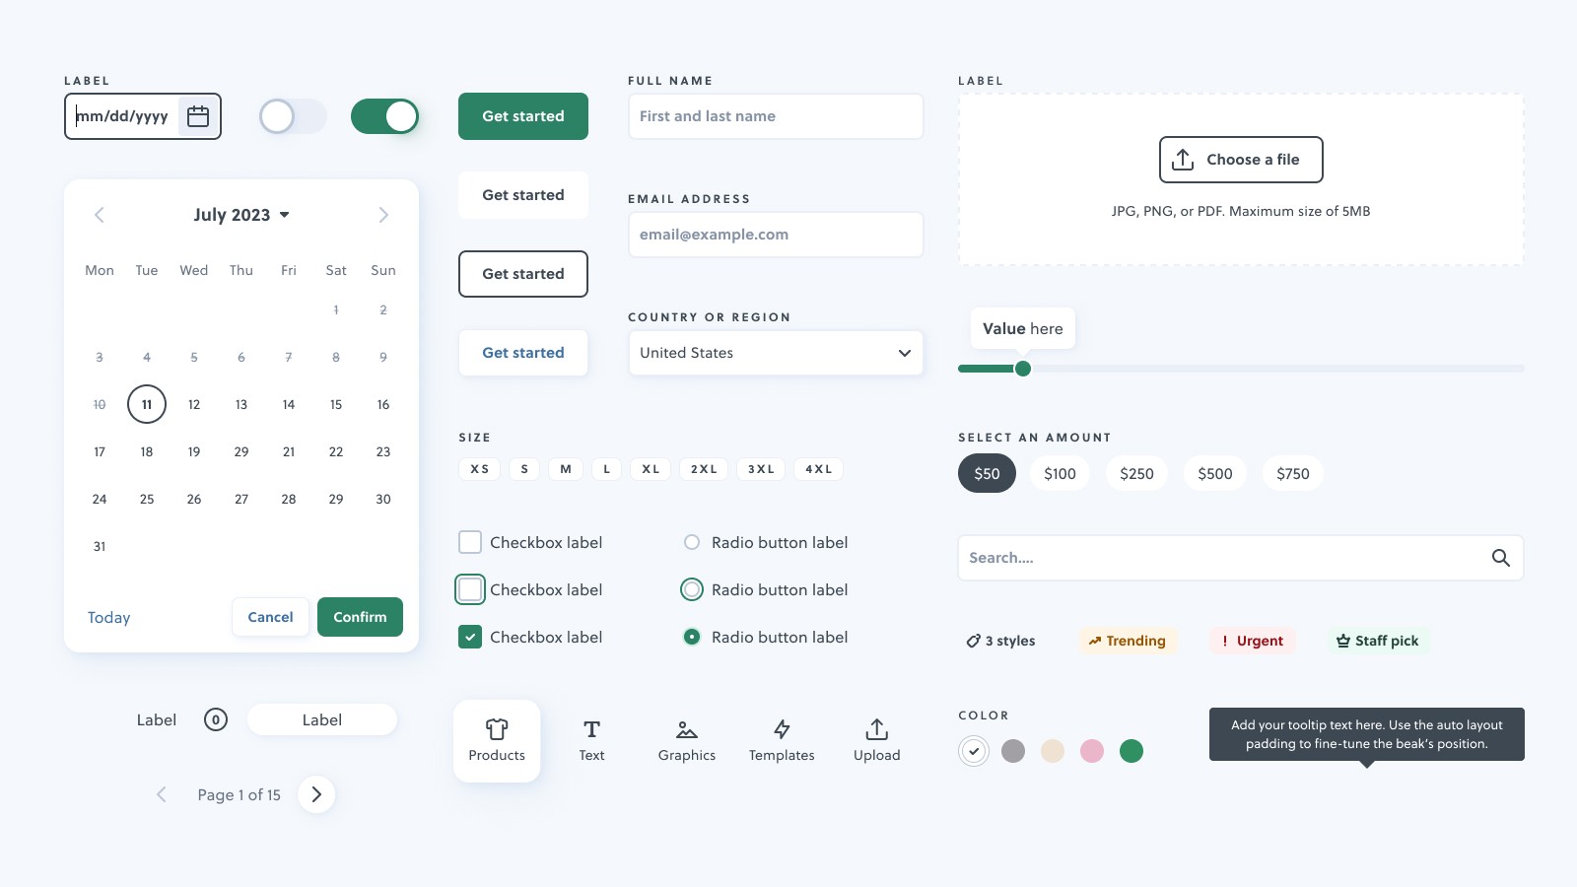The image size is (1577, 887).
Task: Click the Full Name input field
Action: 776,116
